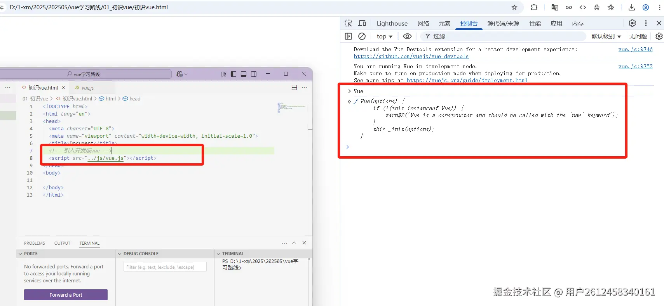This screenshot has height=306, width=664.
Task: Open the console settings gear
Action: (x=659, y=36)
